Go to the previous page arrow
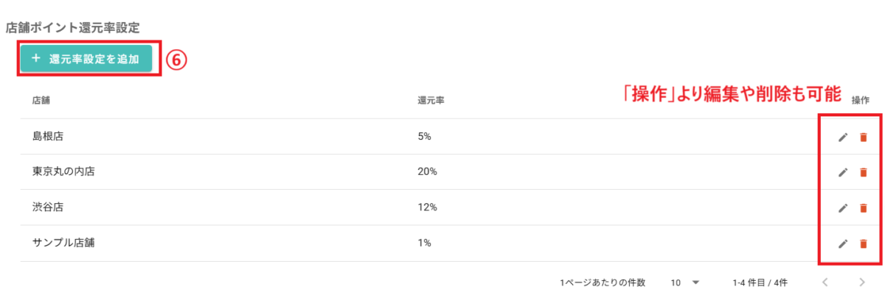 point(826,282)
